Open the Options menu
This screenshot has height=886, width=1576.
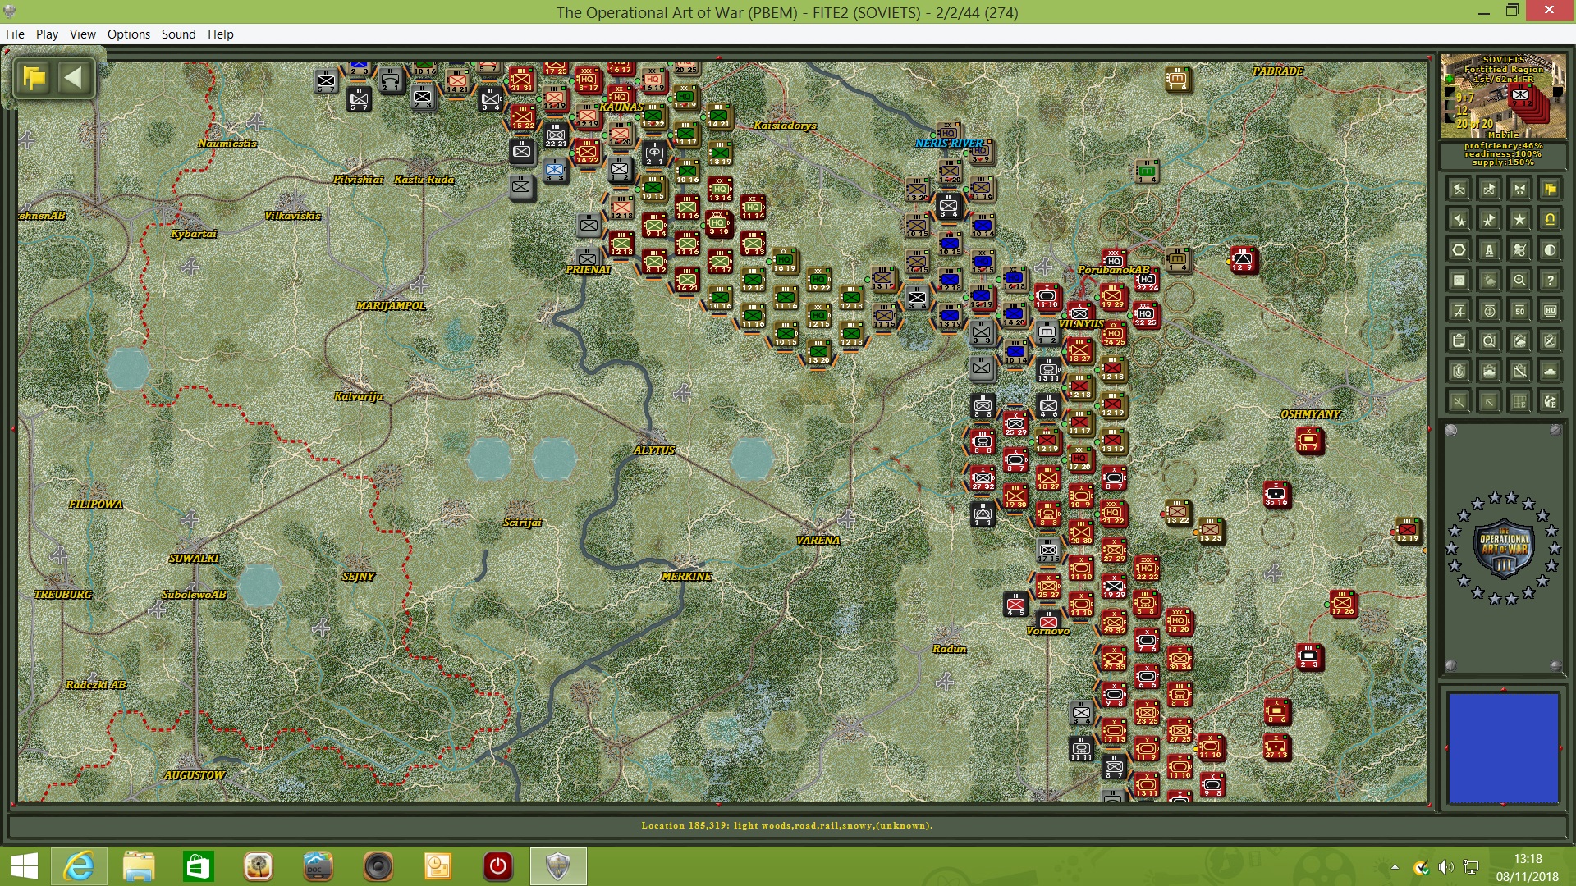tap(129, 34)
